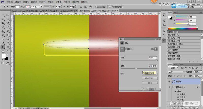This screenshot has width=203, height=109.
Task: Select the Quick Selection tool
Action: (8, 19)
